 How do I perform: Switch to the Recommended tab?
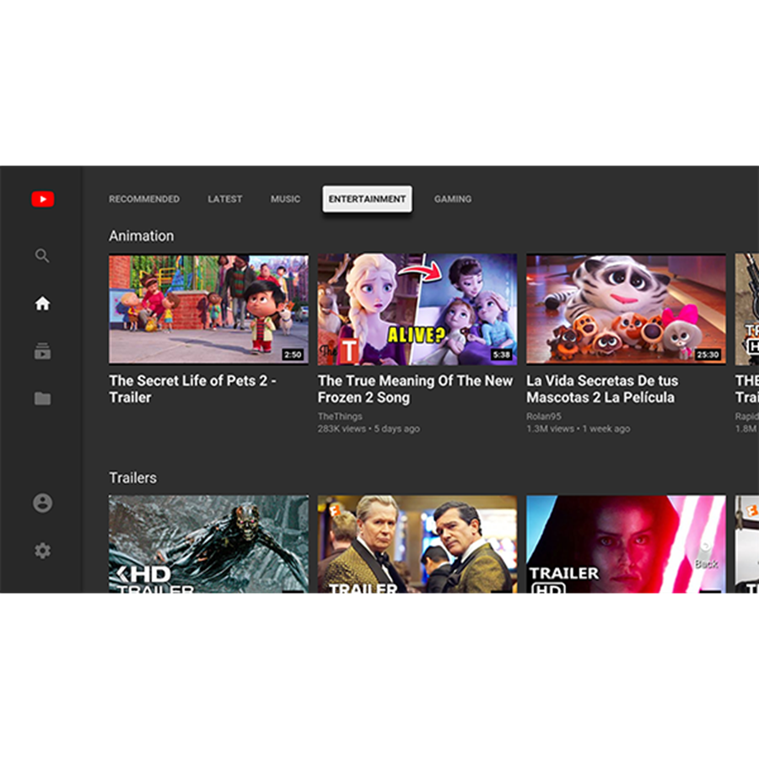coord(144,199)
